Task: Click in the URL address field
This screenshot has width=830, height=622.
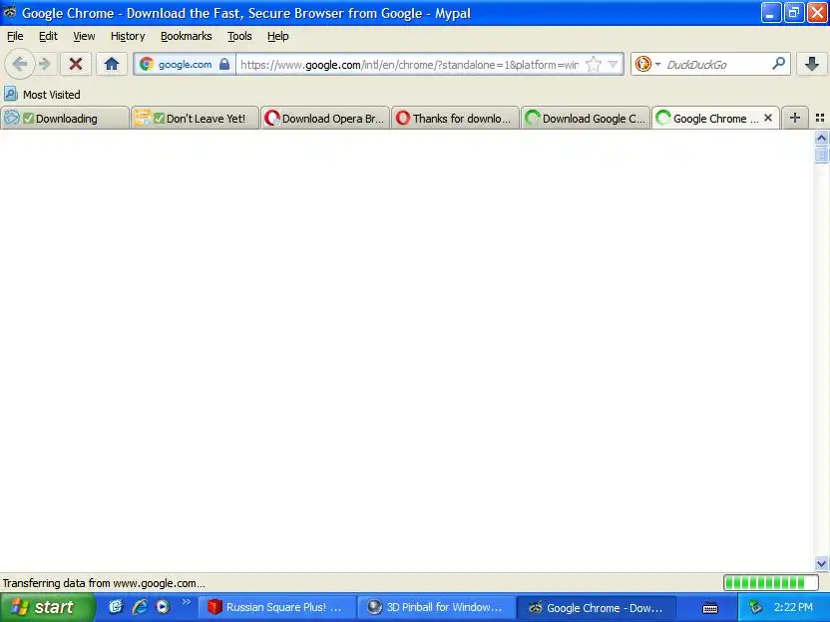Action: [x=409, y=65]
